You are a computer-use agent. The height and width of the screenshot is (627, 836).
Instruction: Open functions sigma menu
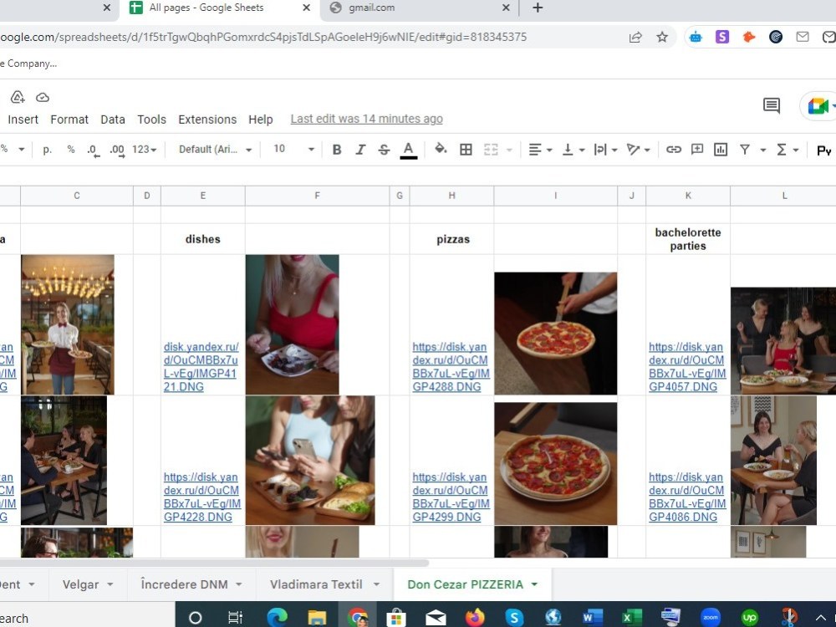787,150
